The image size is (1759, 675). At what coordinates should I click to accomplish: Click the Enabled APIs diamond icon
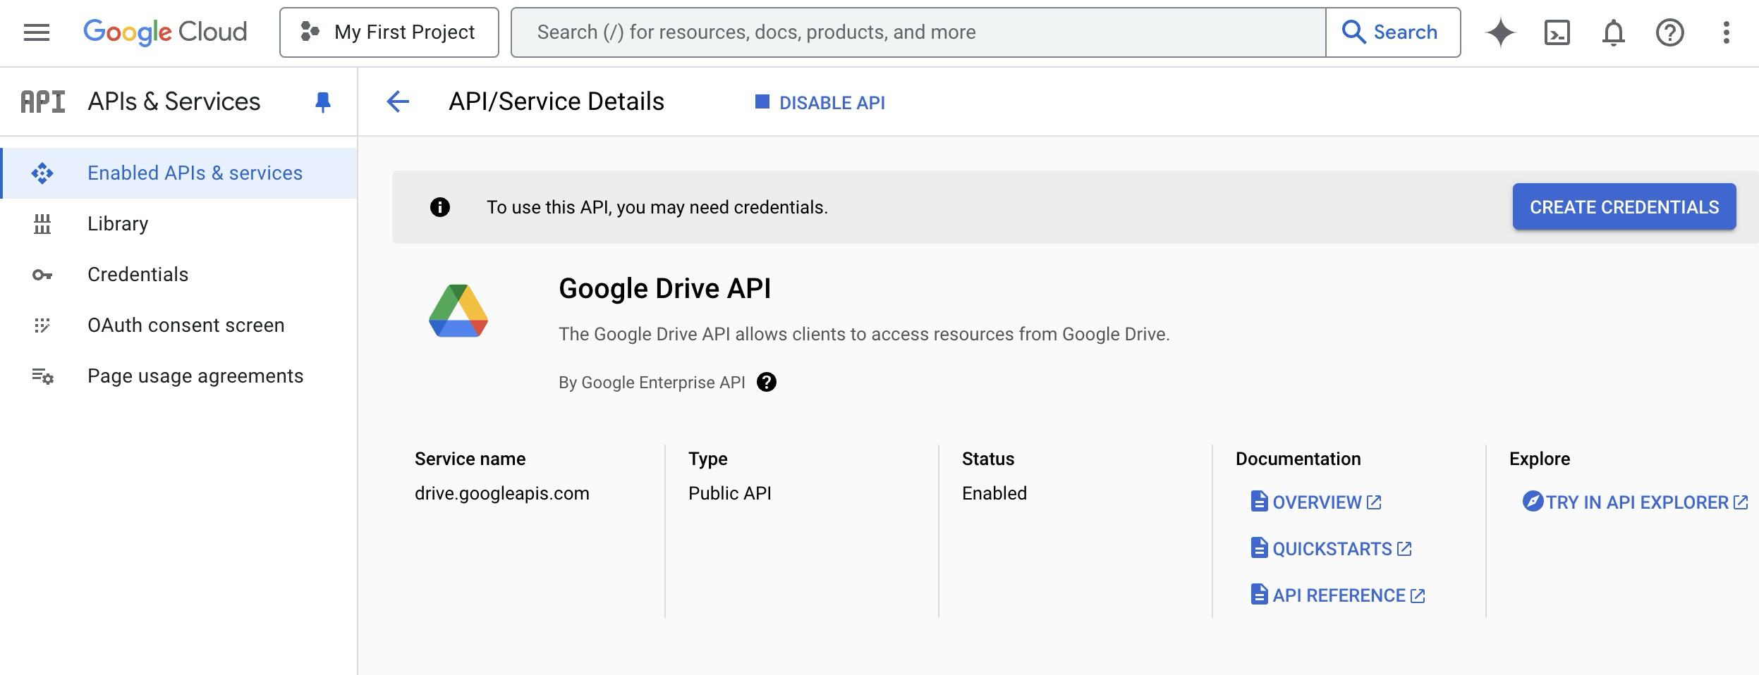pyautogui.click(x=42, y=173)
